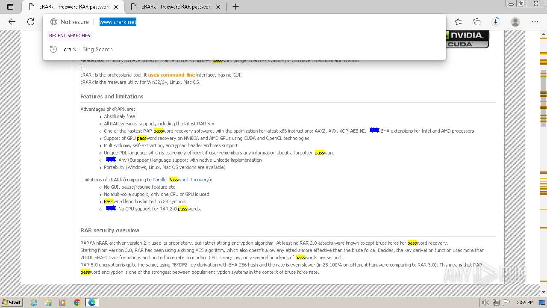Click the 'RAR security overview' heading
547x308 pixels.
pos(110,231)
